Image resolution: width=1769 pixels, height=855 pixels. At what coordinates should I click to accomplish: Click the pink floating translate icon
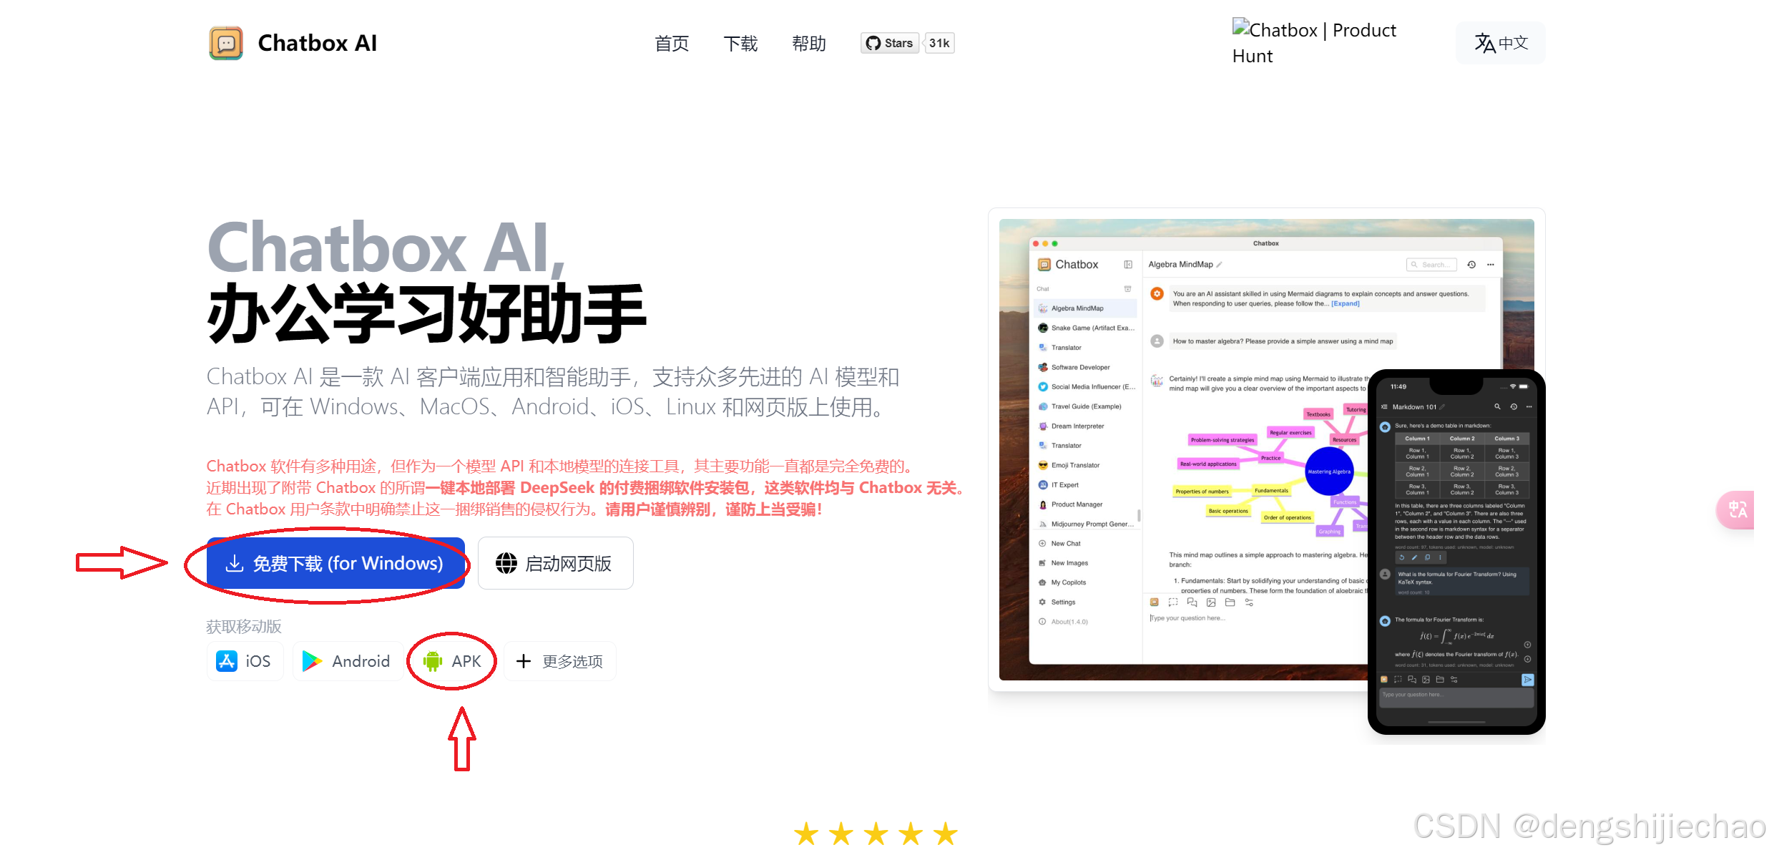click(1738, 509)
